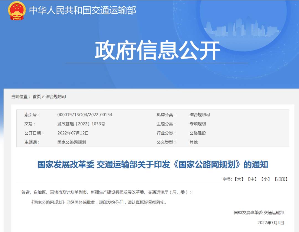Go to 首页 in breadcrumb

[x=37, y=97]
